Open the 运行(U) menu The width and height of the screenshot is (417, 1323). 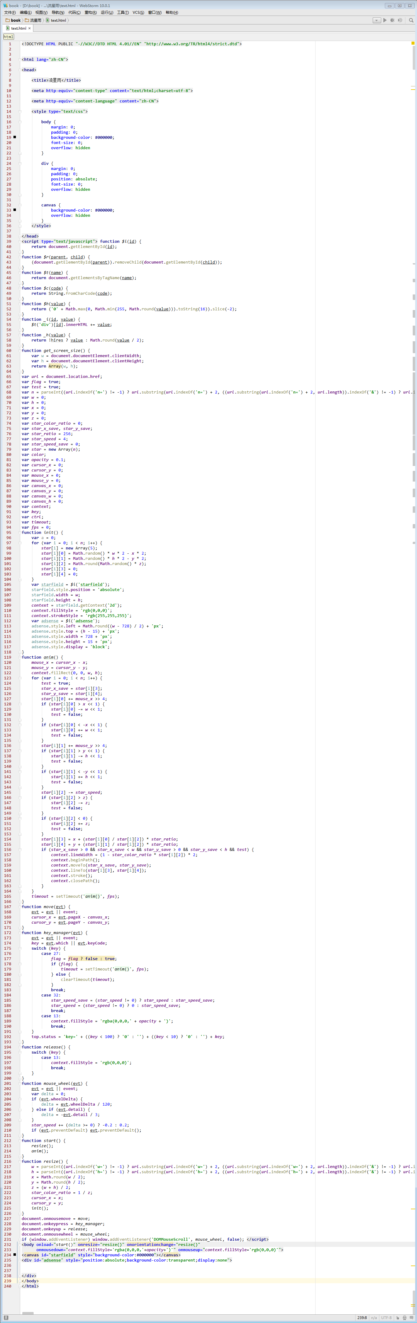[107, 12]
